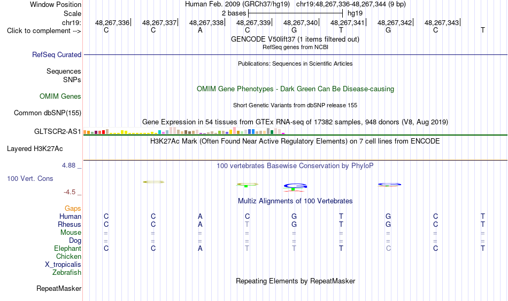The width and height of the screenshot is (508, 301).
Task: Click base A in the Rhesus alignment row
Action: pos(200,224)
